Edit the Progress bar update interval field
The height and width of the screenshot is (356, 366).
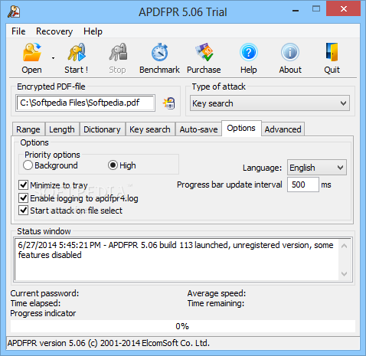coord(303,185)
